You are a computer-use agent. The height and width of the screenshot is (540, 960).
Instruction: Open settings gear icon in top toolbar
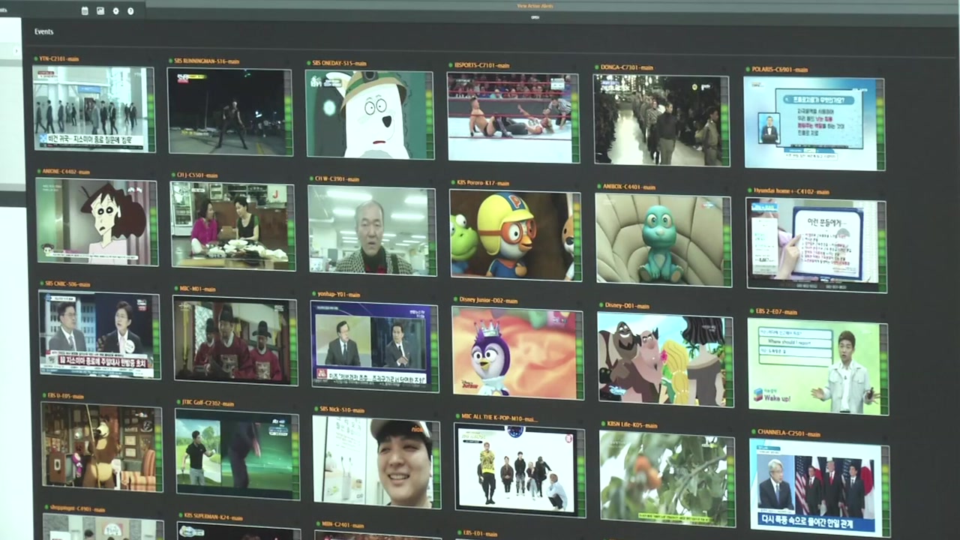[x=115, y=10]
